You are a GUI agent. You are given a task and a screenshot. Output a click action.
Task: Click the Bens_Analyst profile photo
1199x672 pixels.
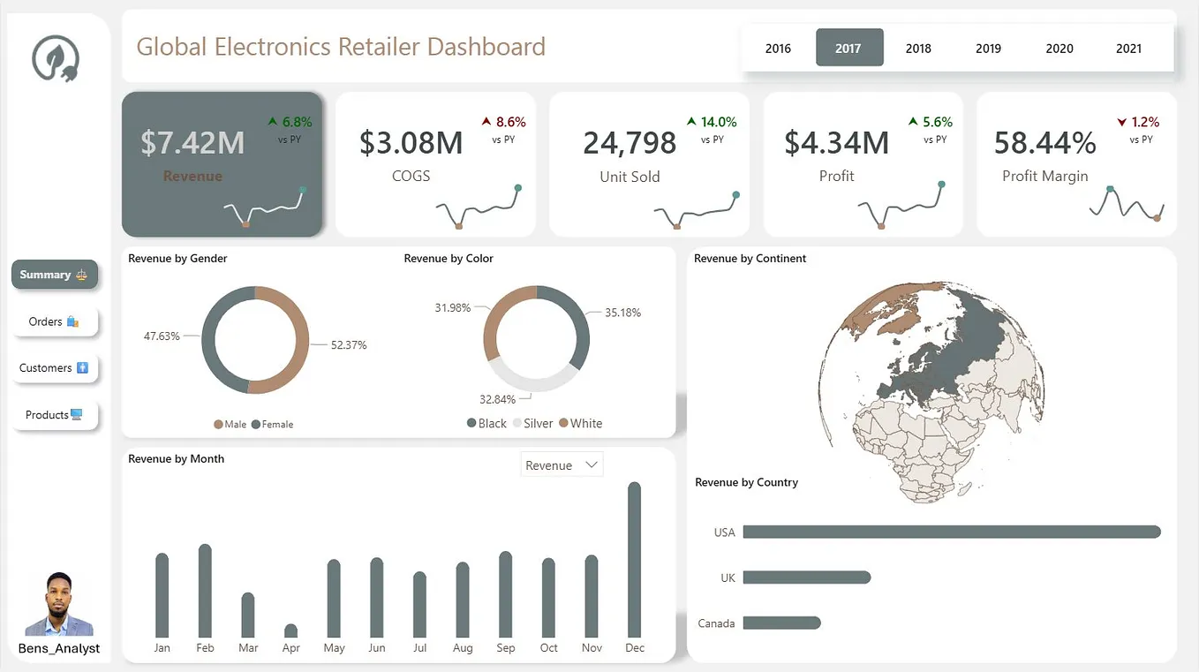(x=58, y=604)
